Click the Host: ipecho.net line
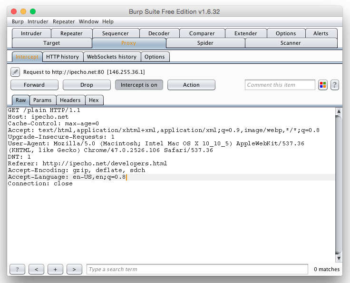Screen dimensions: 350x283 [38, 117]
